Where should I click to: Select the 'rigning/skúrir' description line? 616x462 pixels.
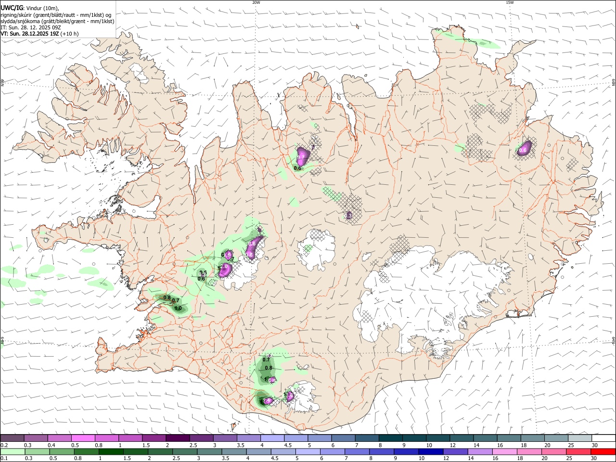pyautogui.click(x=56, y=15)
